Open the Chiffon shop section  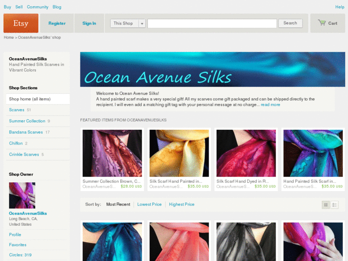coord(16,143)
